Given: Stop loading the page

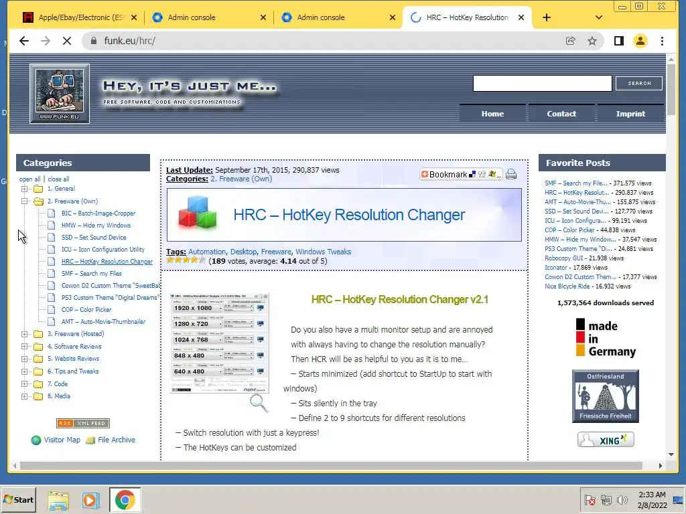Looking at the screenshot, I should tap(67, 41).
